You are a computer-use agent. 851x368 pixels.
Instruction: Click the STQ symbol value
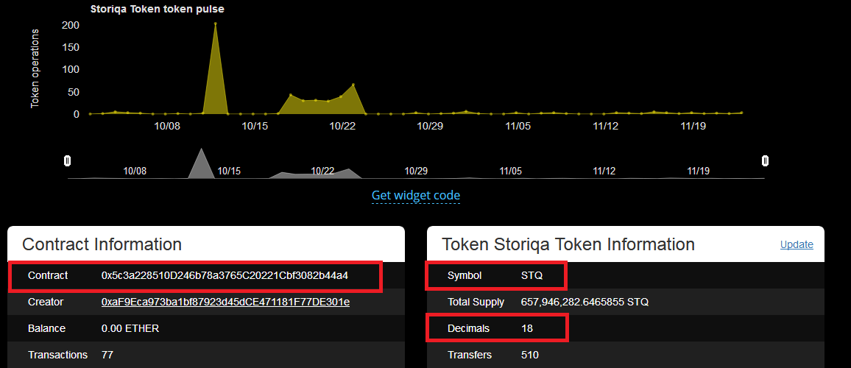click(532, 276)
